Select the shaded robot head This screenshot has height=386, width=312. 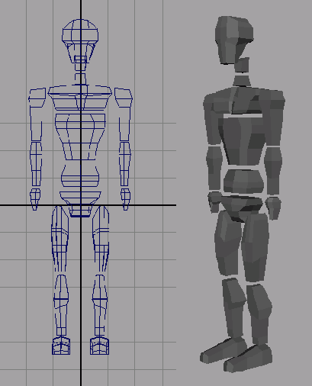pyautogui.click(x=234, y=40)
